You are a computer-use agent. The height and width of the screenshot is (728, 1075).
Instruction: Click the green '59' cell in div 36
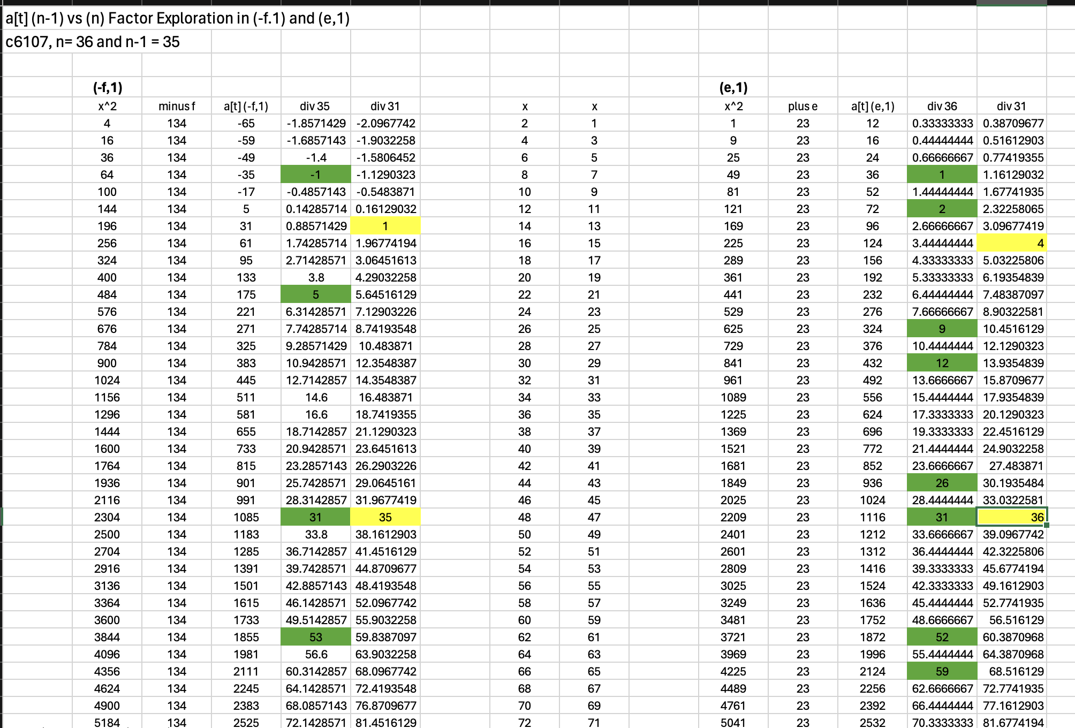942,671
